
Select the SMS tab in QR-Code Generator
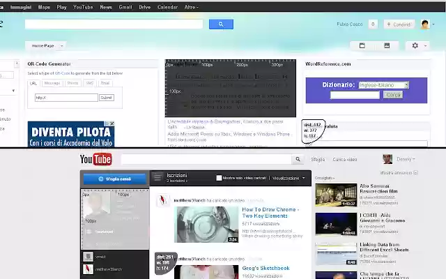tap(90, 83)
